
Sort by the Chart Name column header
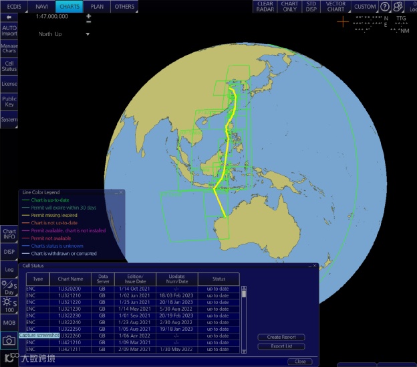[70, 279]
